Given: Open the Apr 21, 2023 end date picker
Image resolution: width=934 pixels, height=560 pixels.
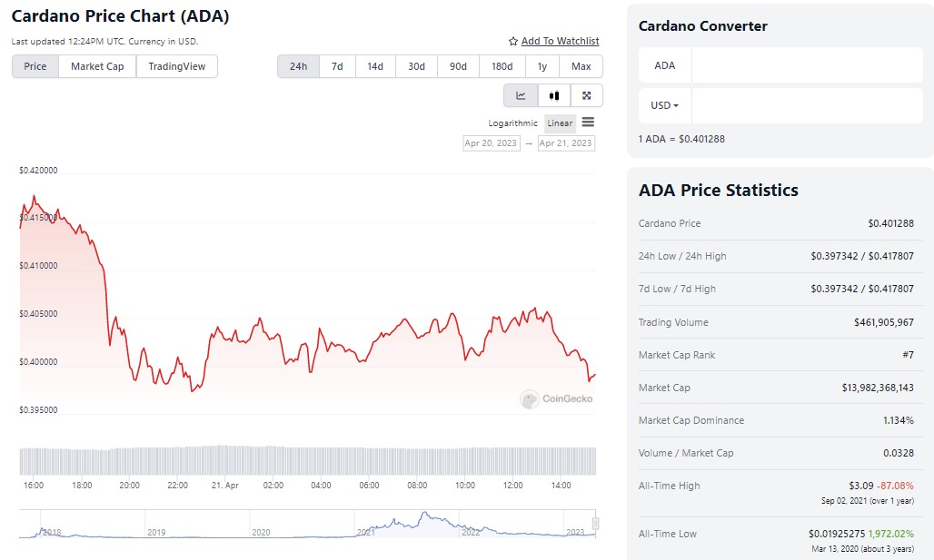Looking at the screenshot, I should (x=566, y=142).
